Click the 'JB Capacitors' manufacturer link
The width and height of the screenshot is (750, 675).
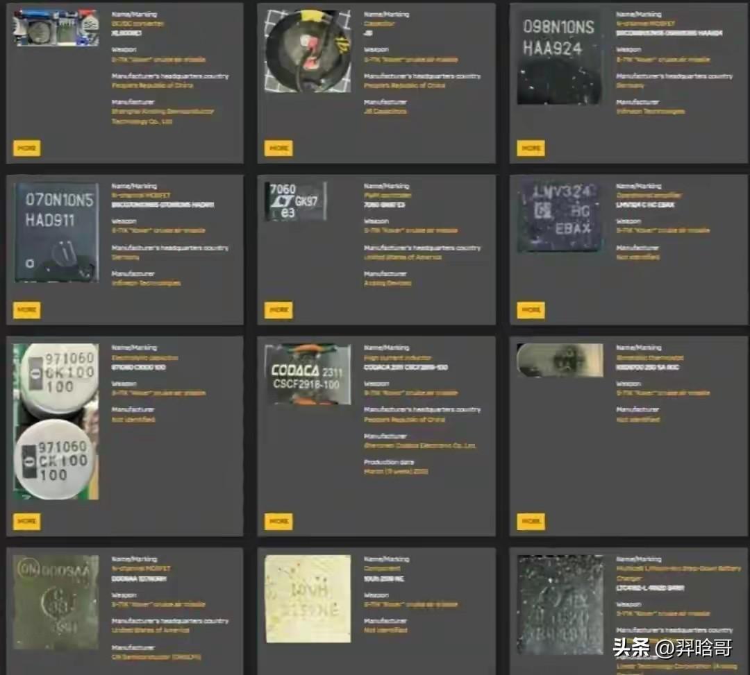(385, 112)
